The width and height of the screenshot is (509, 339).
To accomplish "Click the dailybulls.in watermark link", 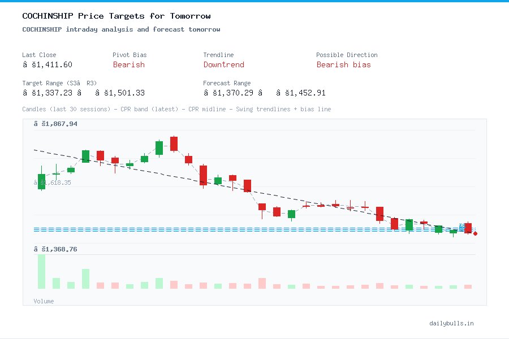I will [451, 323].
